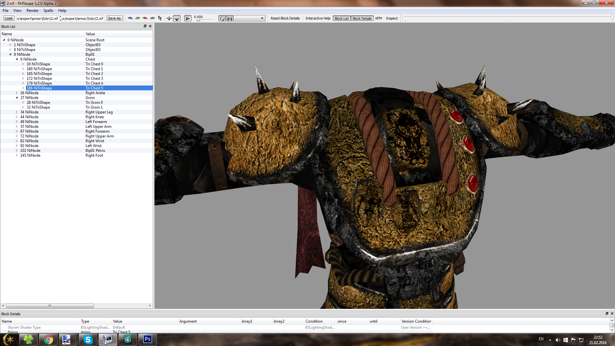The height and width of the screenshot is (346, 615).
Task: Click Block Details Type column header
Action: coord(95,321)
